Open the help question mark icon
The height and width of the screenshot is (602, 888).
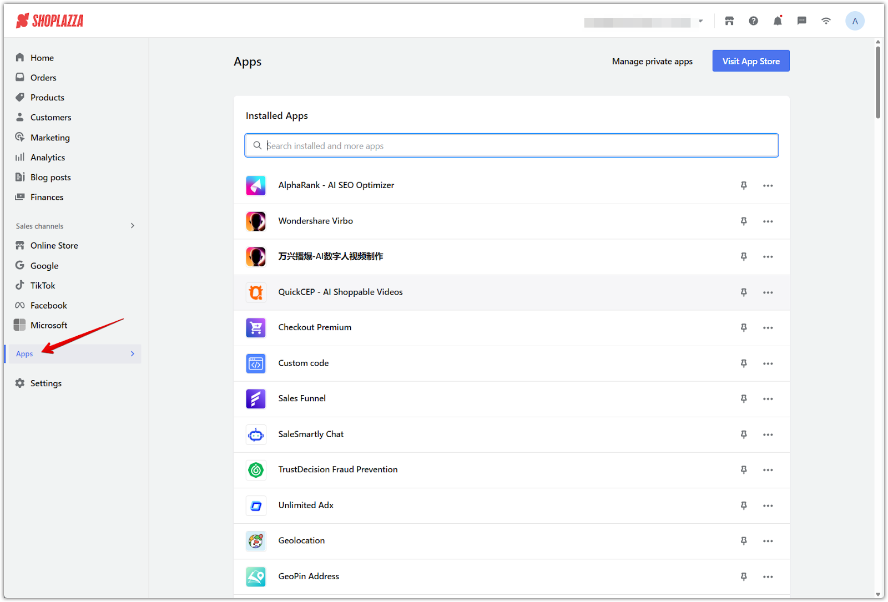click(753, 21)
